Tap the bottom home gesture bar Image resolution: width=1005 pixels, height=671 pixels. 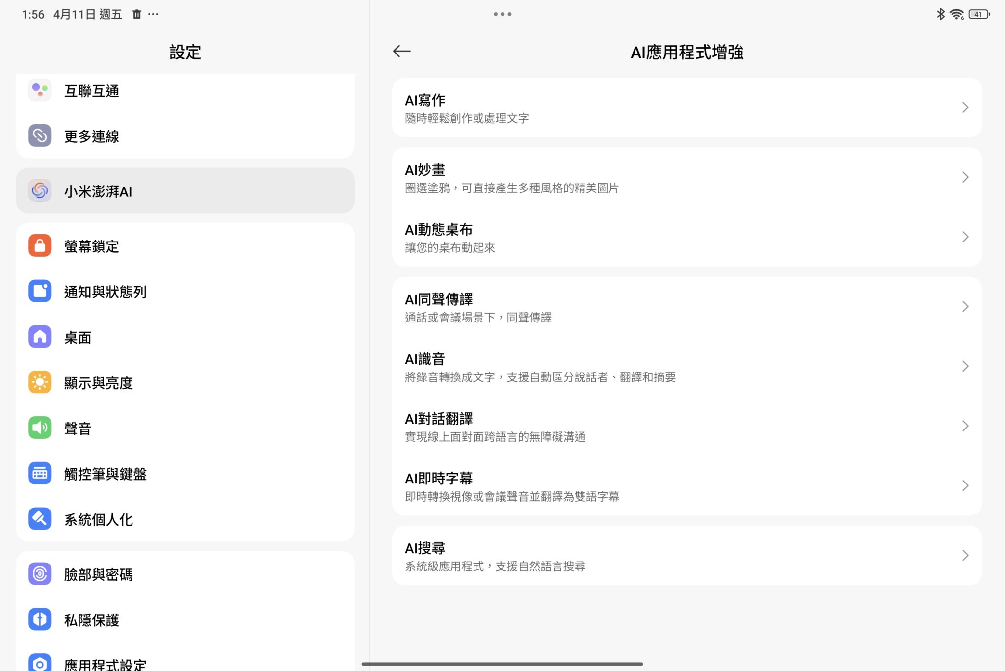tap(502, 664)
